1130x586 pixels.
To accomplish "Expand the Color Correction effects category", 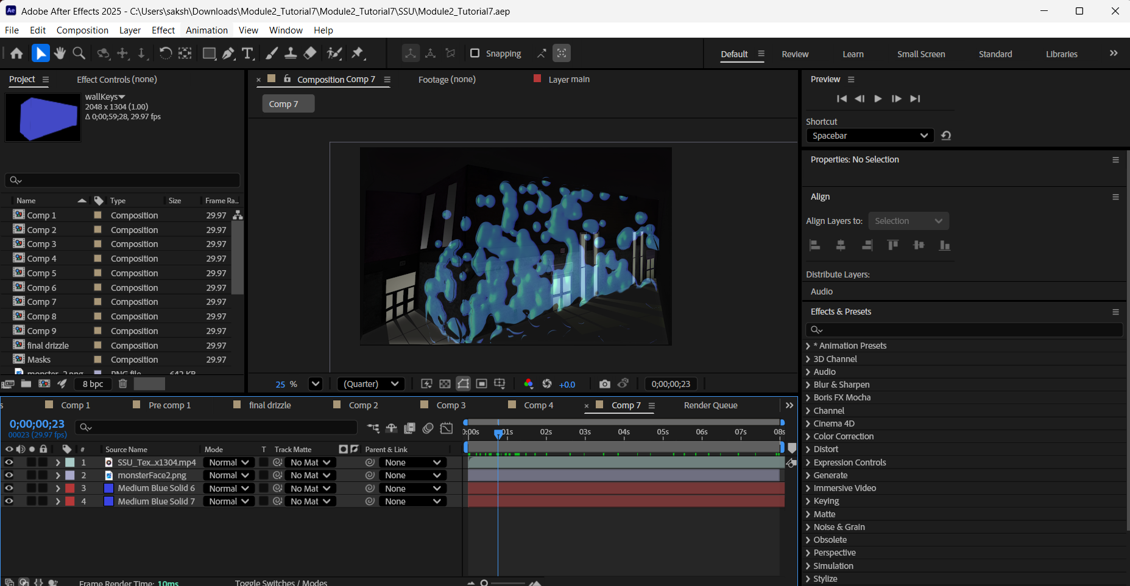I will point(808,436).
